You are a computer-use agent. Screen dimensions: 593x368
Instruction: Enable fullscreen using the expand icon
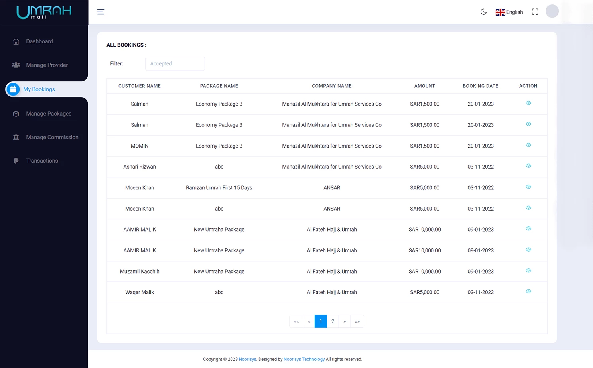click(535, 12)
